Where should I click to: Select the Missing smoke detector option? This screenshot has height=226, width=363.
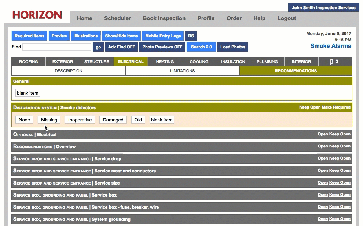click(49, 120)
